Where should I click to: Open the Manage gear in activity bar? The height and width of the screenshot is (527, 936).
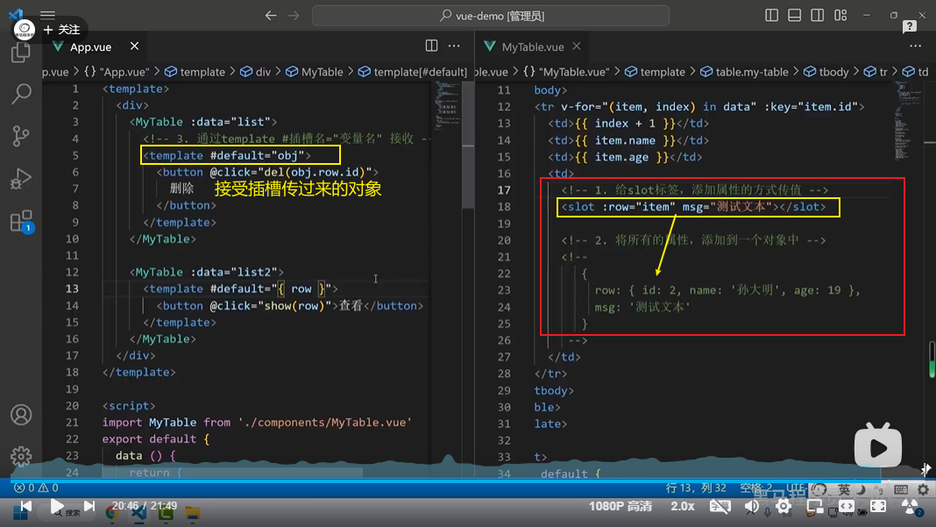[x=21, y=457]
